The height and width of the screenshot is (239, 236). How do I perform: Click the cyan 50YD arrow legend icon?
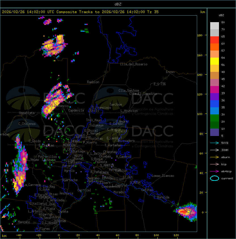[214, 143]
